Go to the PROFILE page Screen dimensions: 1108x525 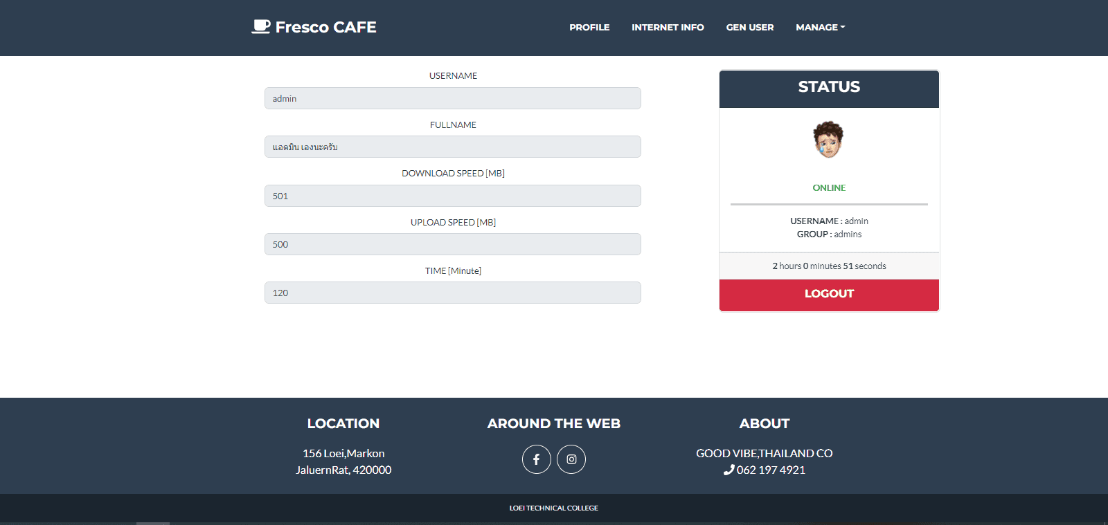pyautogui.click(x=589, y=28)
